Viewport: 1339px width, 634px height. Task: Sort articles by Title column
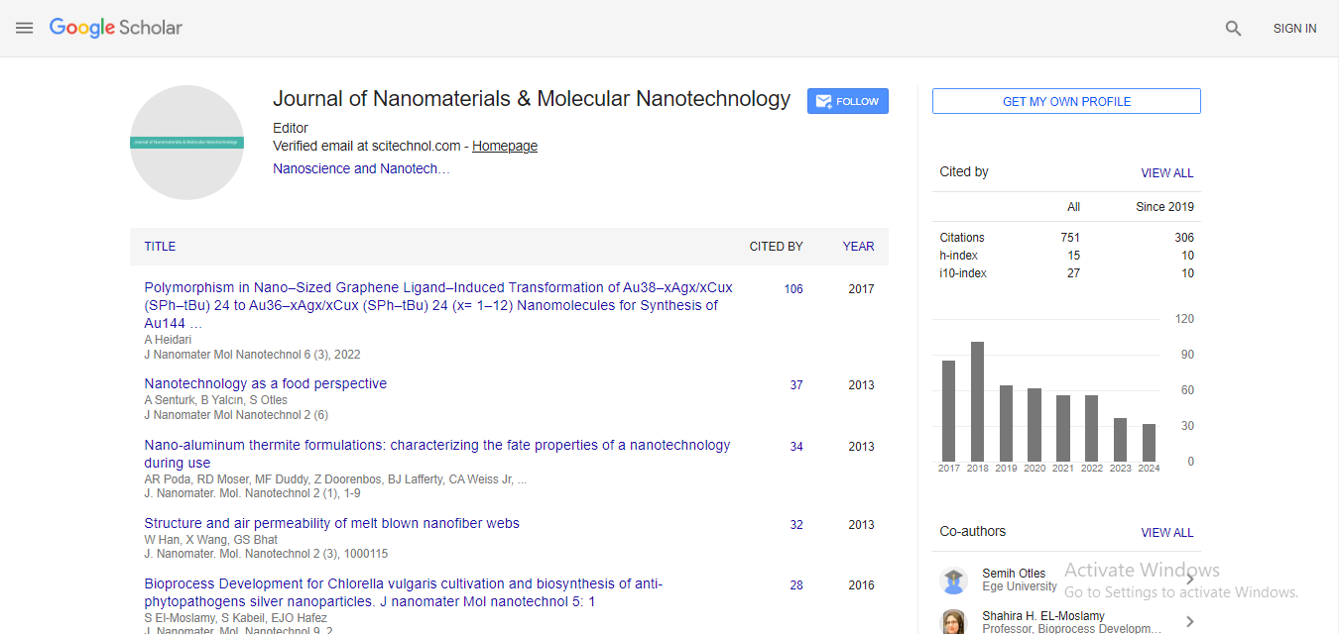(x=160, y=247)
